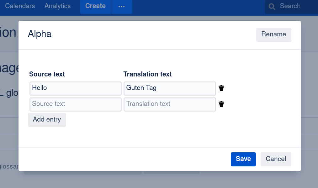Save the glossary changes
The height and width of the screenshot is (188, 318).
tap(243, 159)
